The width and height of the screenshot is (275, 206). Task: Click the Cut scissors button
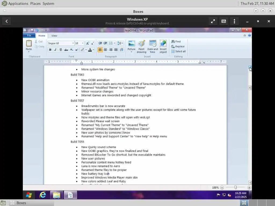39,42
